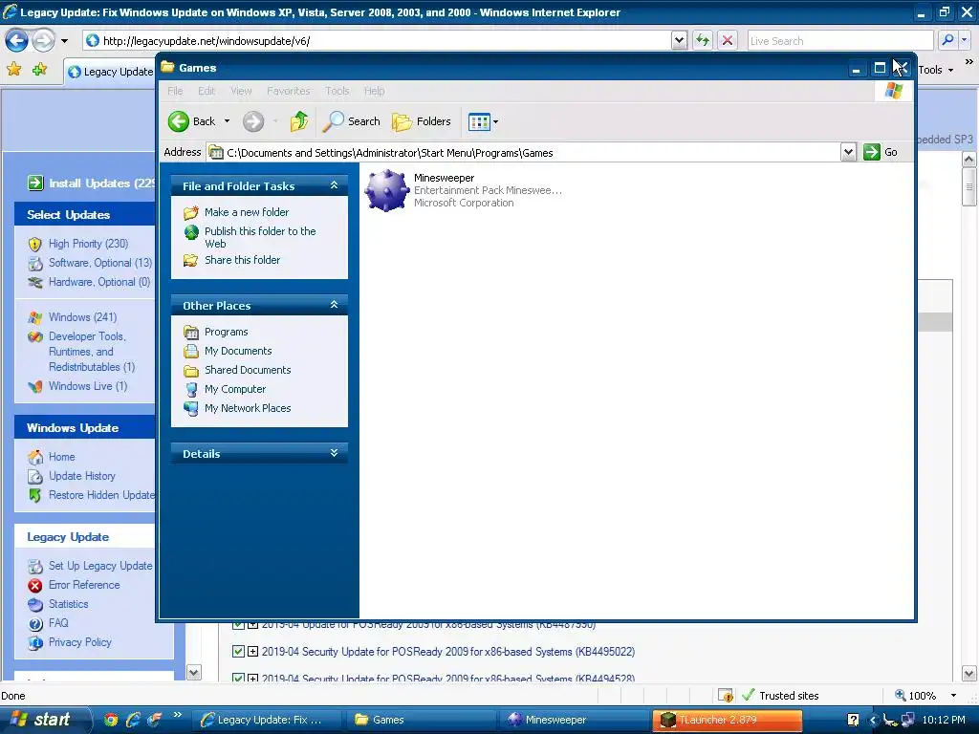Switch to TLauncher 2.879 in the taskbar

pyautogui.click(x=727, y=720)
